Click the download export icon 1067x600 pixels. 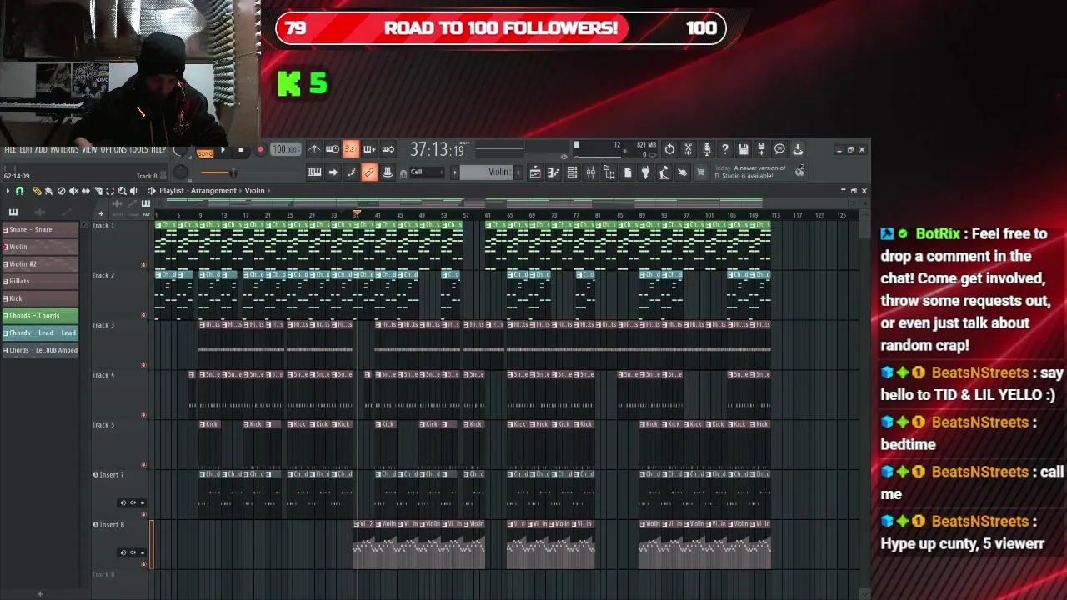[x=798, y=149]
